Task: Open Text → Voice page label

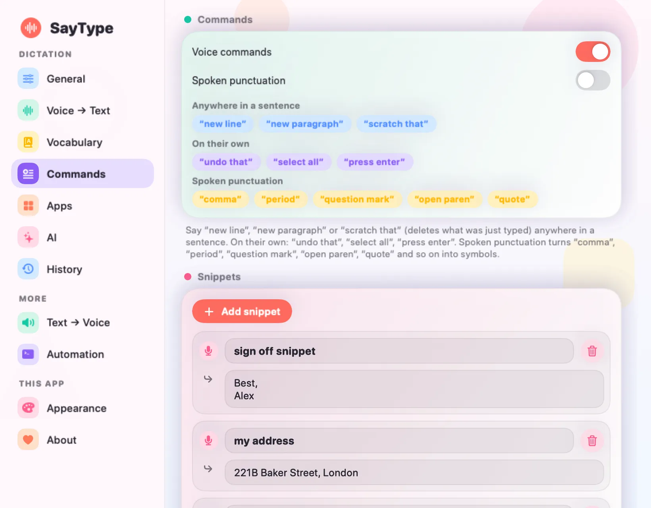Action: 78,323
